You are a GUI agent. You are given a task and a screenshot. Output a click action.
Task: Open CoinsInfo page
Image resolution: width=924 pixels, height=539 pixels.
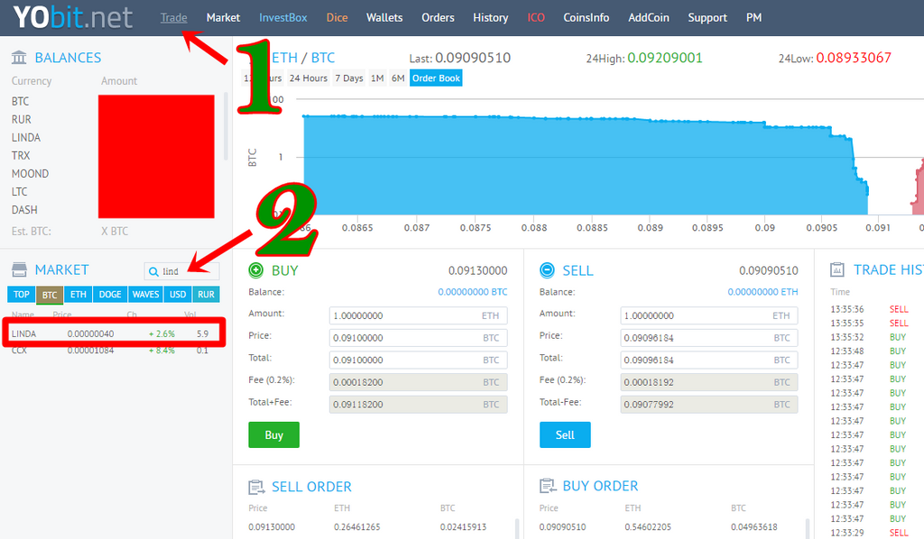(x=587, y=18)
